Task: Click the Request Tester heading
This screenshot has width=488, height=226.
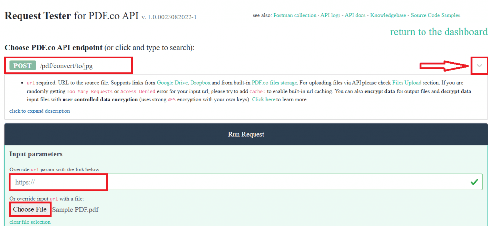Action: click(38, 16)
